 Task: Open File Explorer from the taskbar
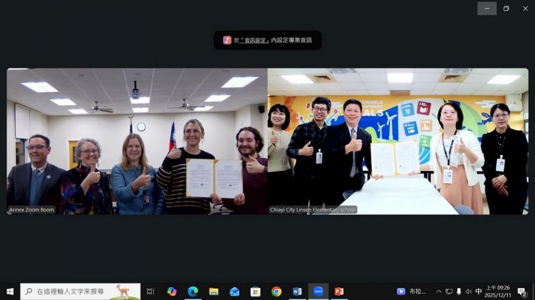pos(213,291)
